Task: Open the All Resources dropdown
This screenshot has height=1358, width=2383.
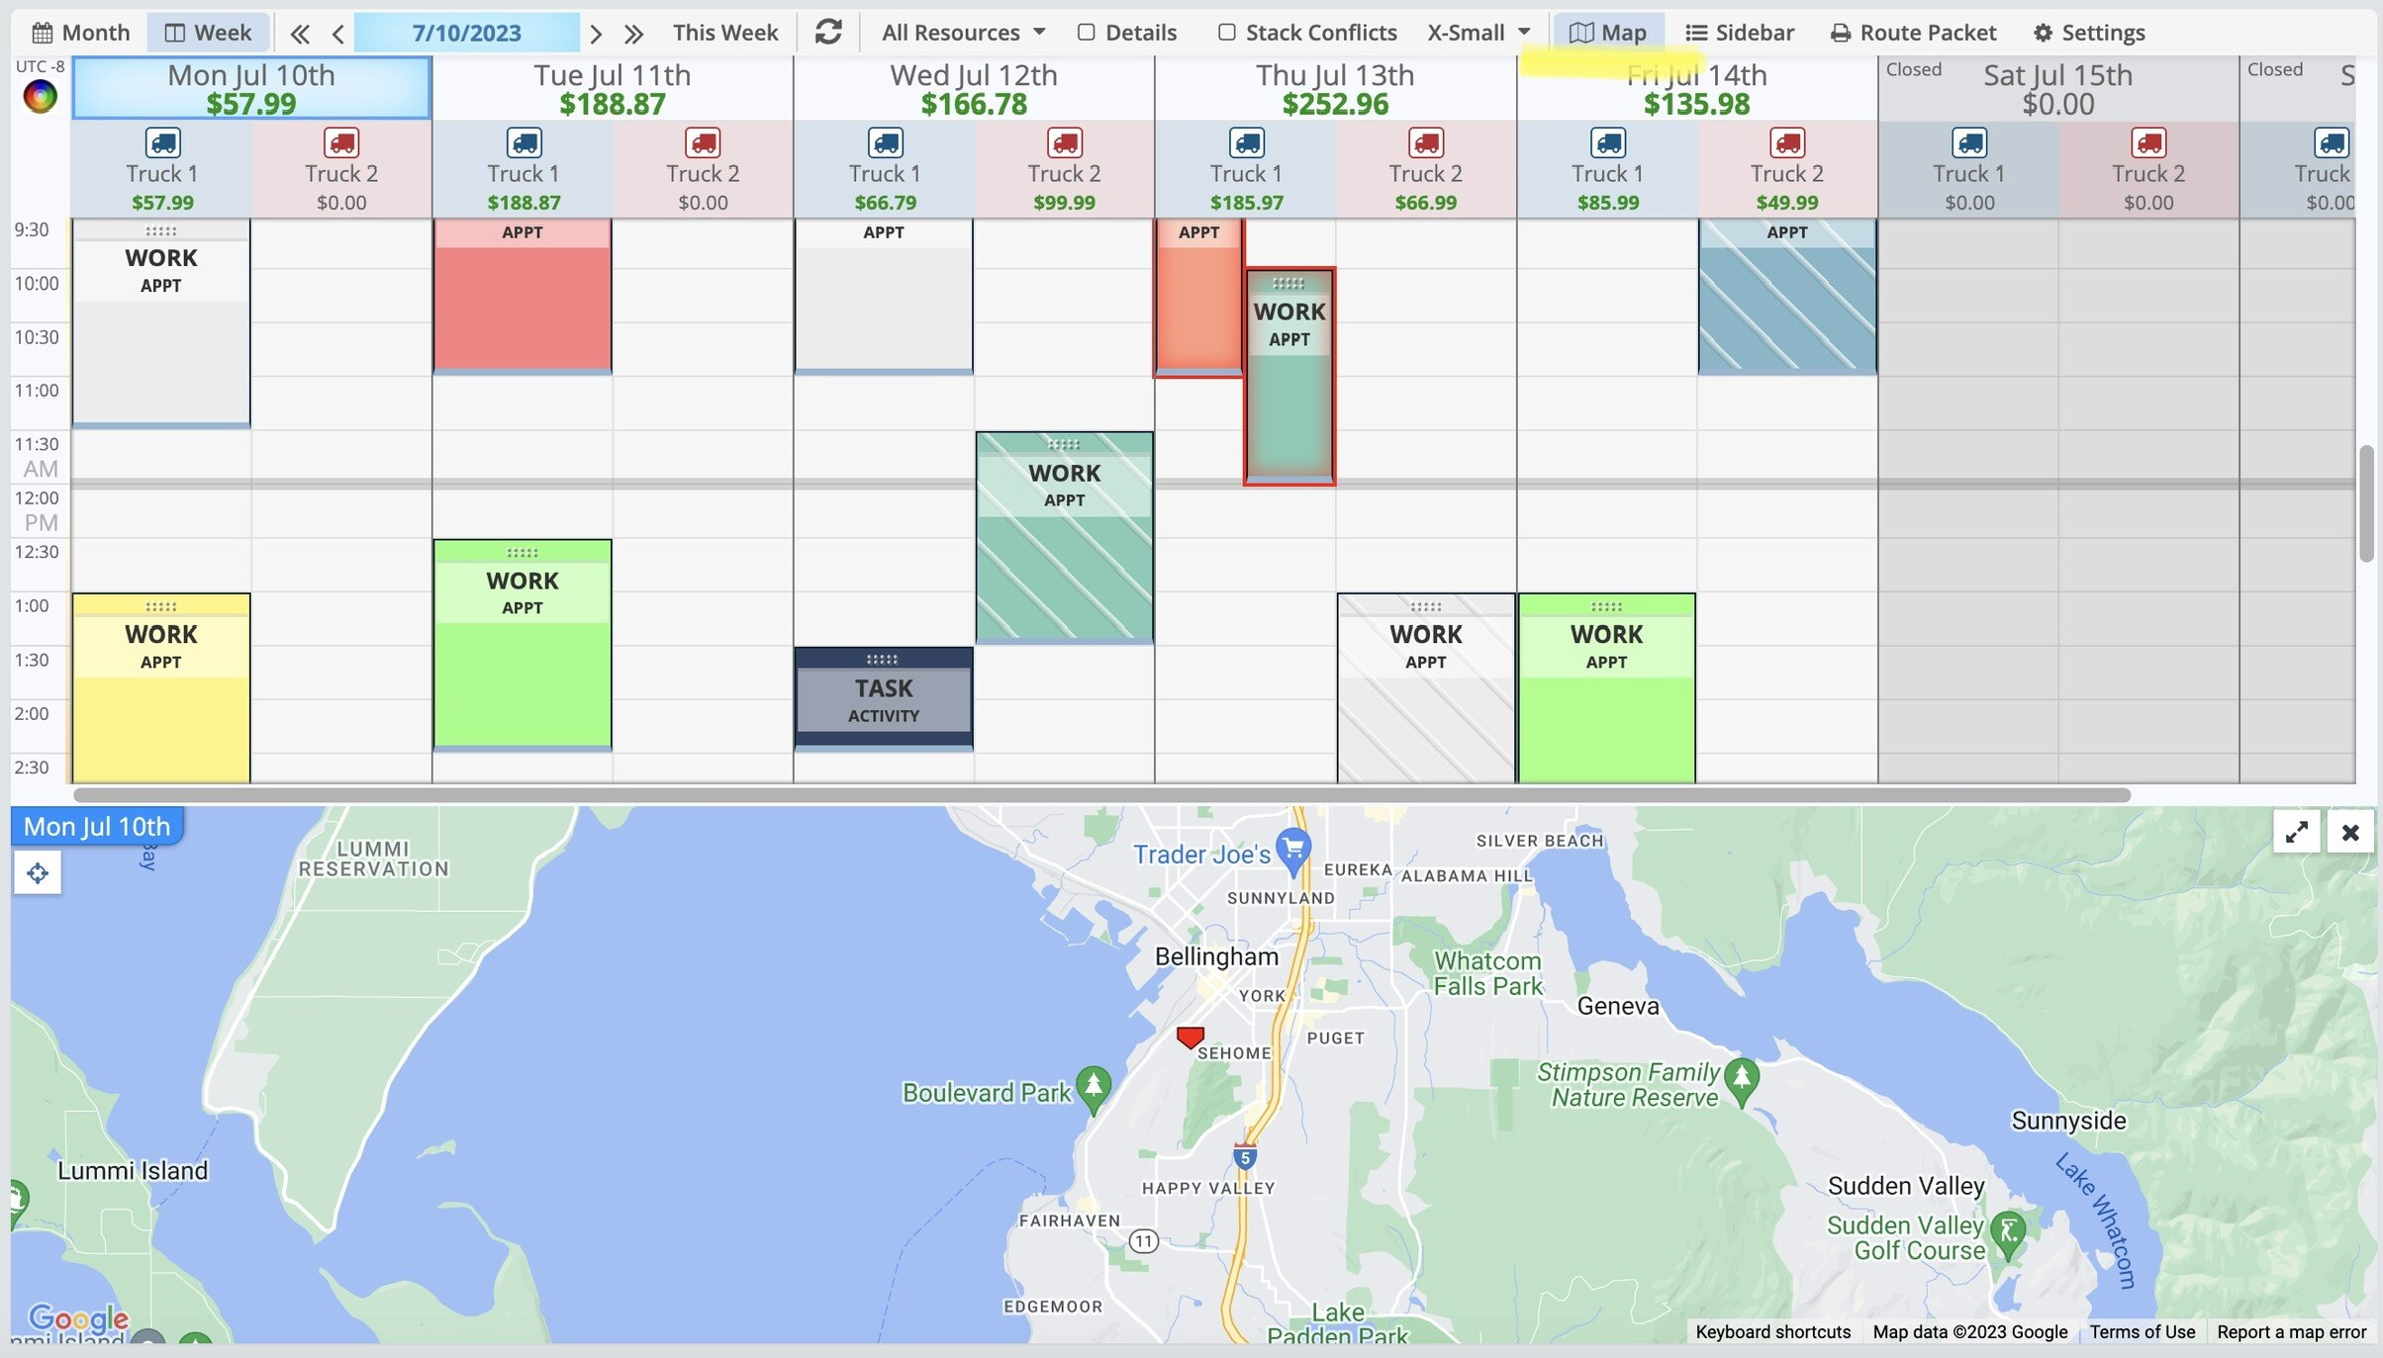Action: pyautogui.click(x=963, y=33)
